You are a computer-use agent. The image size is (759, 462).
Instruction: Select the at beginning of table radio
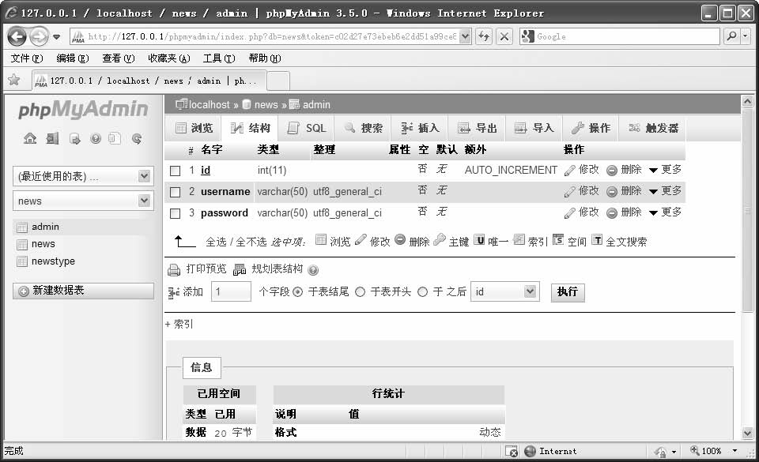361,292
